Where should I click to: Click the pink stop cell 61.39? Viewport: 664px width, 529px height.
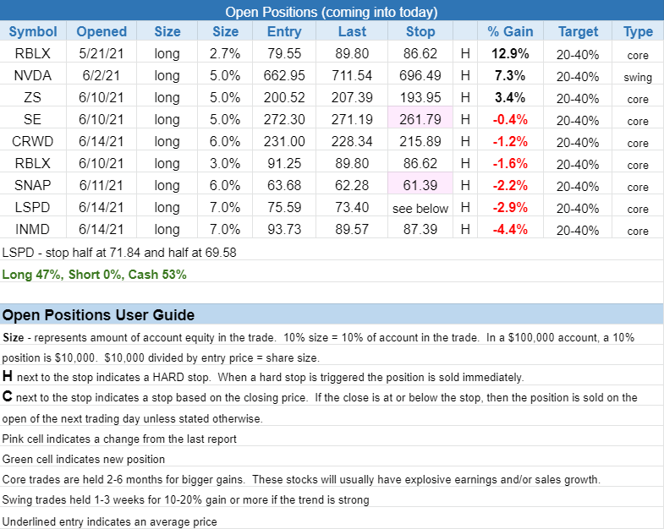pos(420,185)
